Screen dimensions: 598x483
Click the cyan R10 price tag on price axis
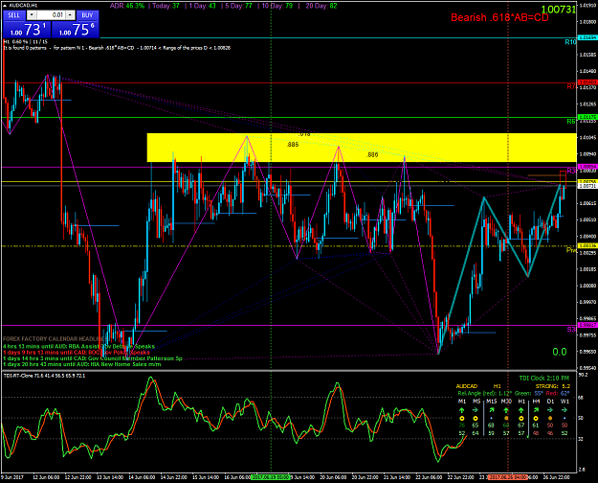(x=587, y=37)
